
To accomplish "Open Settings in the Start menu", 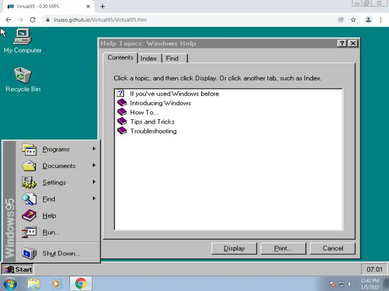I will (58, 182).
